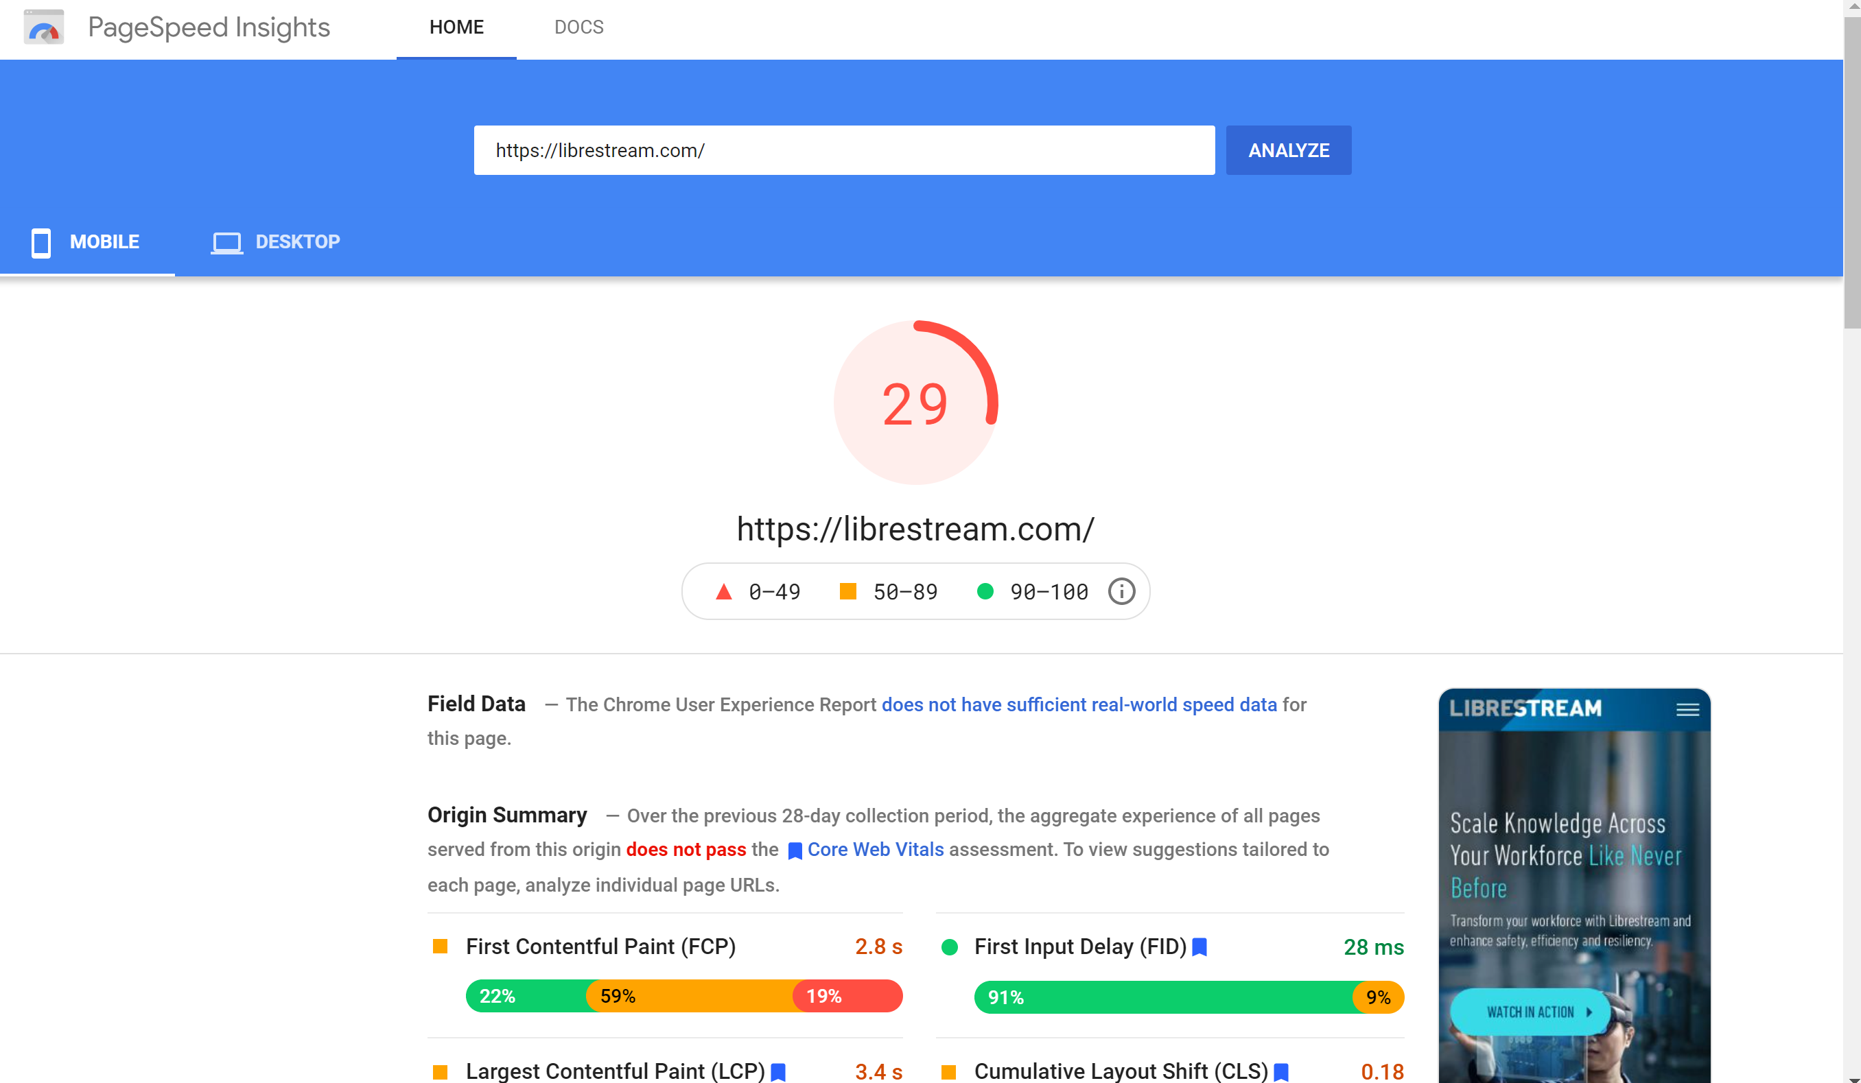Click the PageSpeed Insights logo icon
This screenshot has height=1083, width=1861.
click(x=43, y=27)
